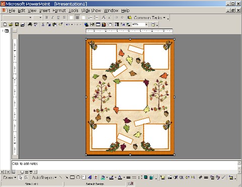Screen dimensions: 242x187
Task: Open the Font Color dropdown arrow
Action: pos(124,177)
